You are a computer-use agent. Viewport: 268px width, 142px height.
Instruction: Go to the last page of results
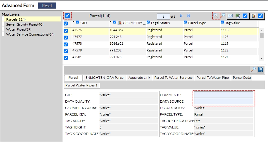(188, 16)
